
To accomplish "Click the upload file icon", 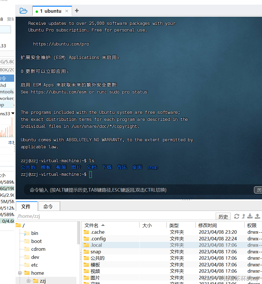I will 256,216.
